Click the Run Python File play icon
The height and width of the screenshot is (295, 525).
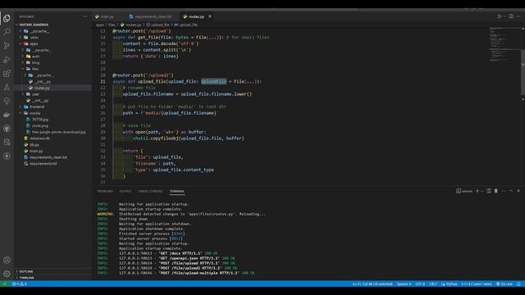[x=500, y=16]
